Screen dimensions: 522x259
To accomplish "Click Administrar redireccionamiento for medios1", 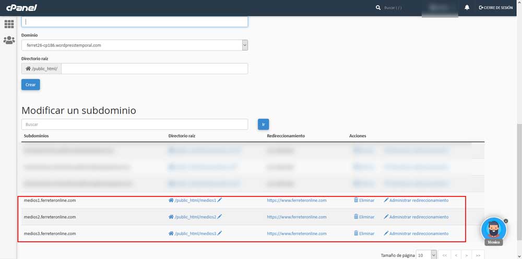I will pos(416,201).
